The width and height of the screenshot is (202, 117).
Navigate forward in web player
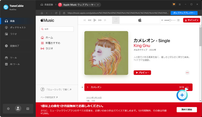pos(52,13)
